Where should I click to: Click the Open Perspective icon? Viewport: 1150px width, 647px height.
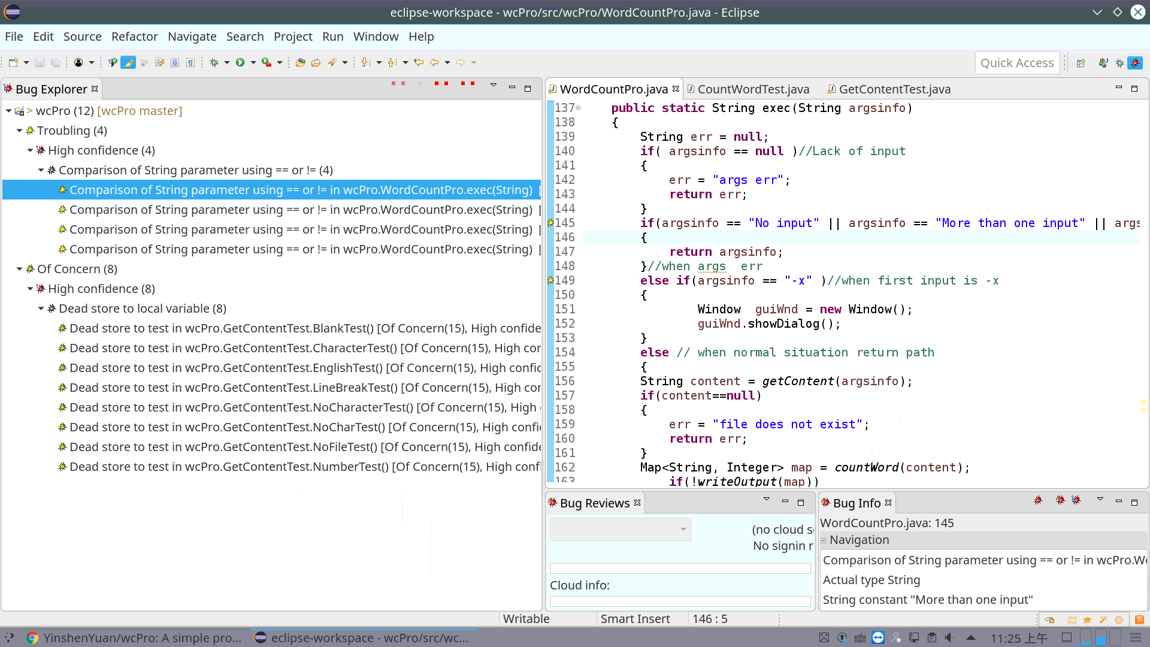coord(1081,63)
